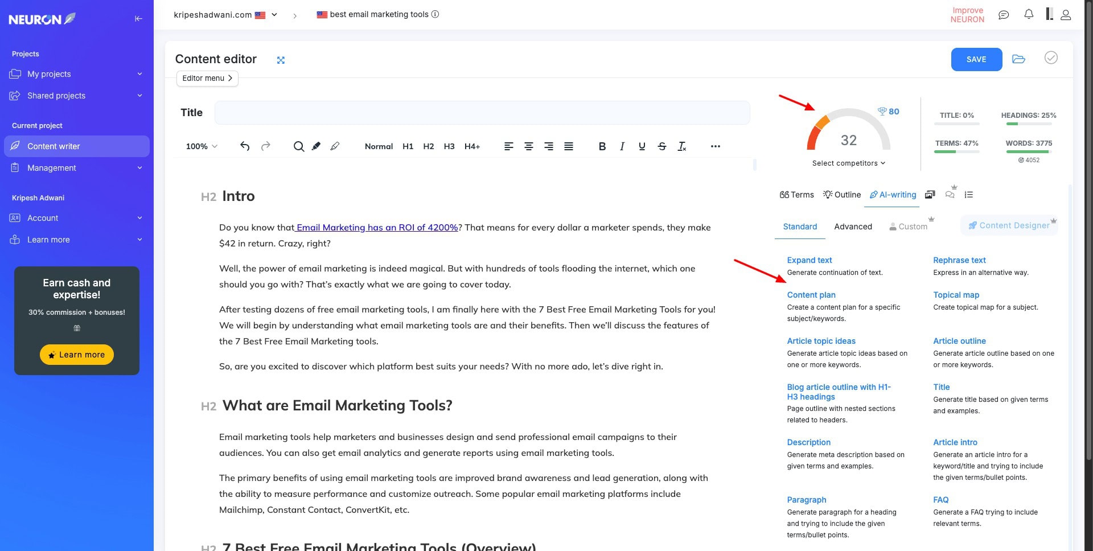Click the checkmark circle status icon
This screenshot has height=551, width=1093.
pyautogui.click(x=1051, y=58)
